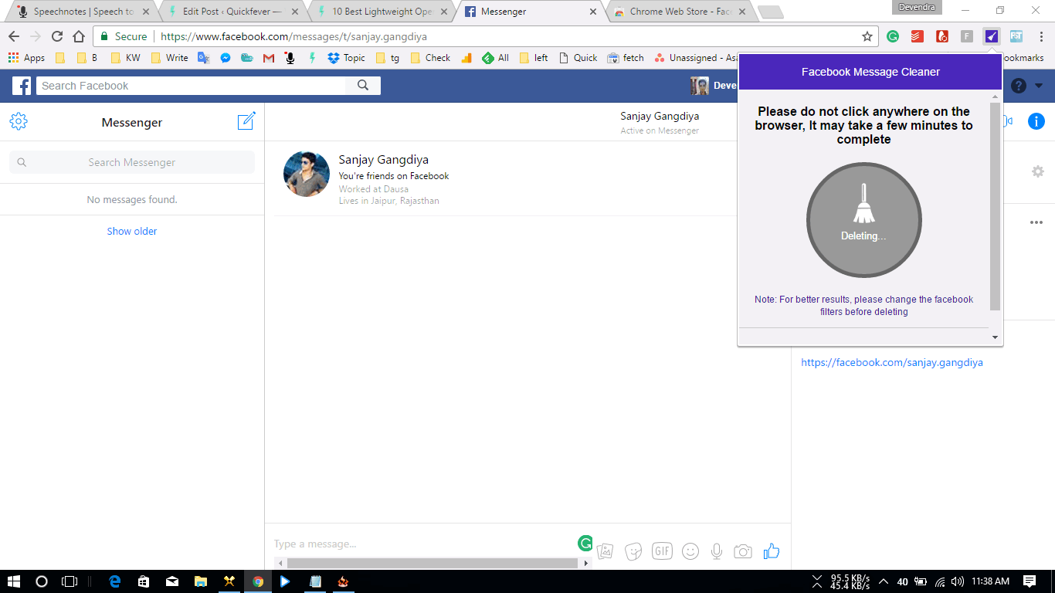Click the Deleting broom progress circle
1055x593 pixels.
[x=864, y=220]
